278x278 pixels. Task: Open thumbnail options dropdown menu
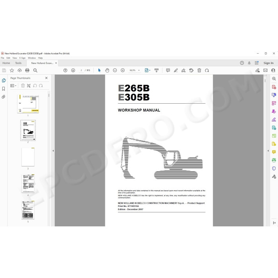13,86
